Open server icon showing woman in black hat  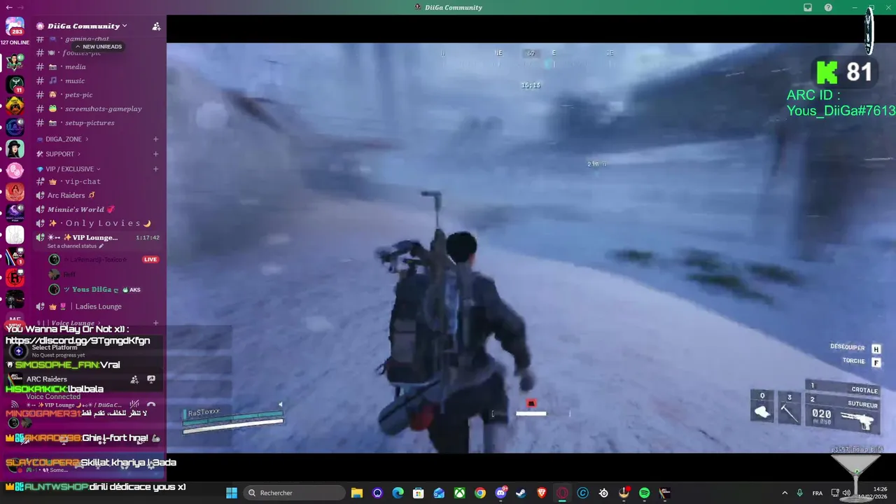click(x=15, y=148)
